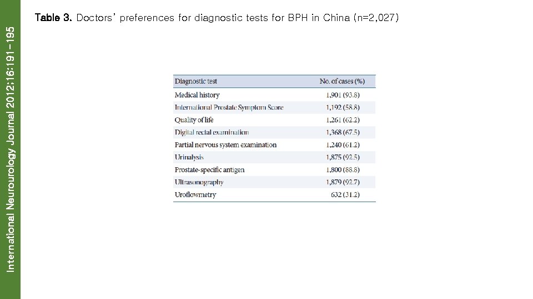Select the 1,800 (88.8) value cell
The image size is (533, 299).
click(343, 169)
